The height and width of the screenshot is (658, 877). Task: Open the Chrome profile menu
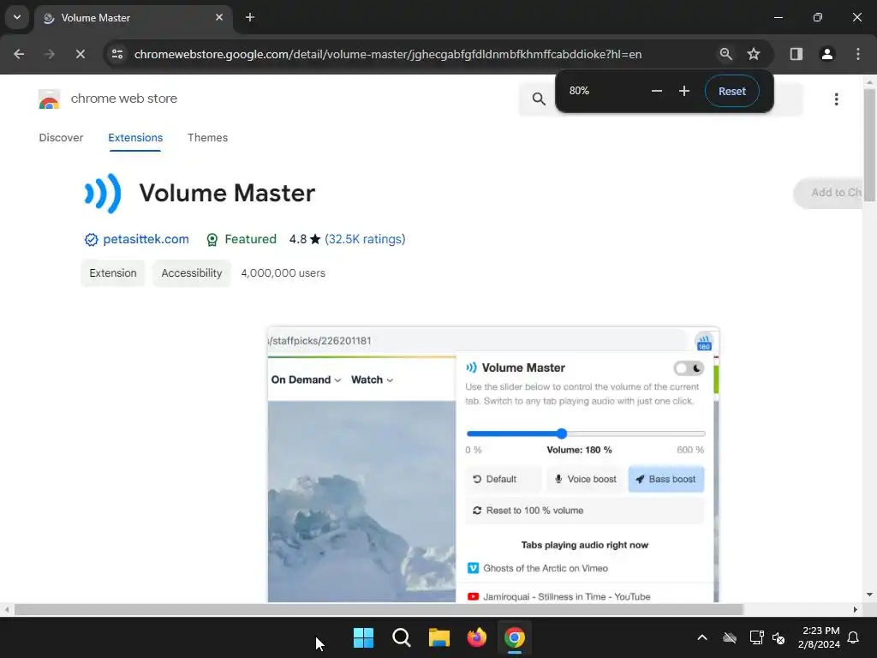(826, 54)
